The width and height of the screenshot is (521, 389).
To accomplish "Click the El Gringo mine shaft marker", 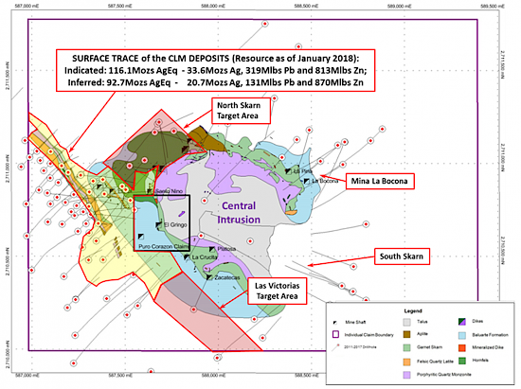I will tap(159, 225).
